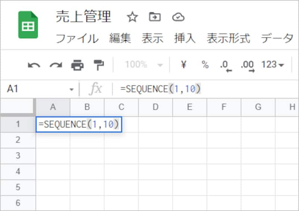Screen dimensions: 299x211
Task: Click the print icon
Action: point(77,65)
